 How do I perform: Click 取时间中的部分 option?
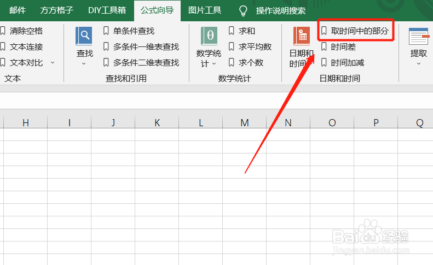tap(355, 31)
